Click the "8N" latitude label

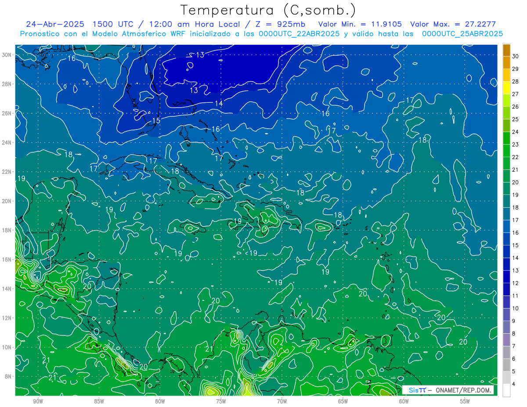(8, 376)
